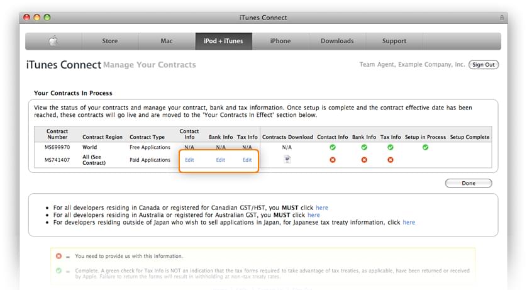527x290 pixels.
Task: Click the 'Your Contracts In Process' heading
Action: tap(73, 93)
